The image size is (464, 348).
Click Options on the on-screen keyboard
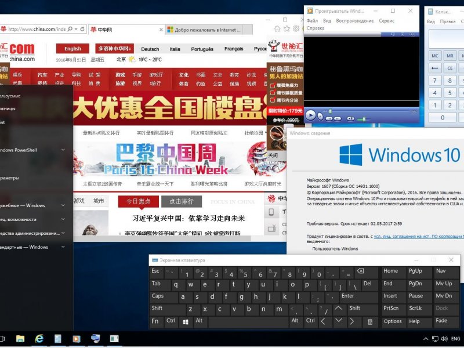(x=393, y=322)
